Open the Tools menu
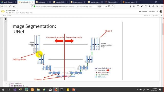The width and height of the screenshot is (164, 92). click(27, 13)
